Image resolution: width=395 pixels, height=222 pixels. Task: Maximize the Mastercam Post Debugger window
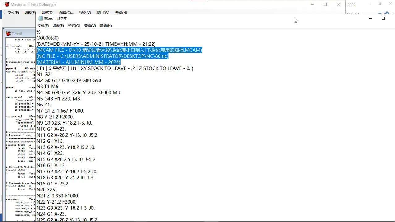[325, 5]
